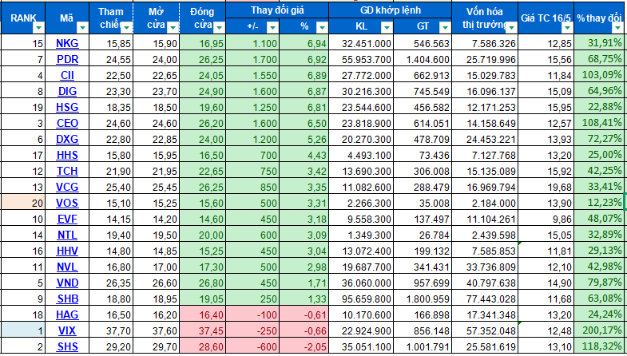
Task: Select SHS closing price 28,60 cell
Action: click(x=203, y=346)
